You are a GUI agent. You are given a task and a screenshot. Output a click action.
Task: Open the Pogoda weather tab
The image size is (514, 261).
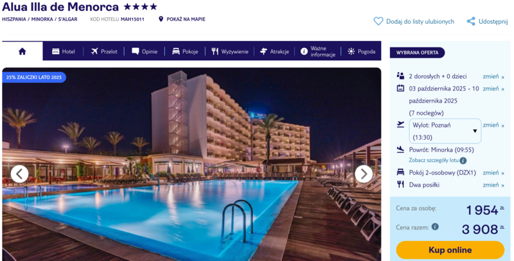point(361,51)
